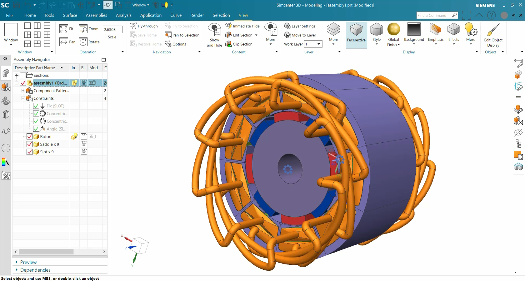The width and height of the screenshot is (525, 281).
Task: Collapse the Constraints tree node
Action: [x=23, y=98]
